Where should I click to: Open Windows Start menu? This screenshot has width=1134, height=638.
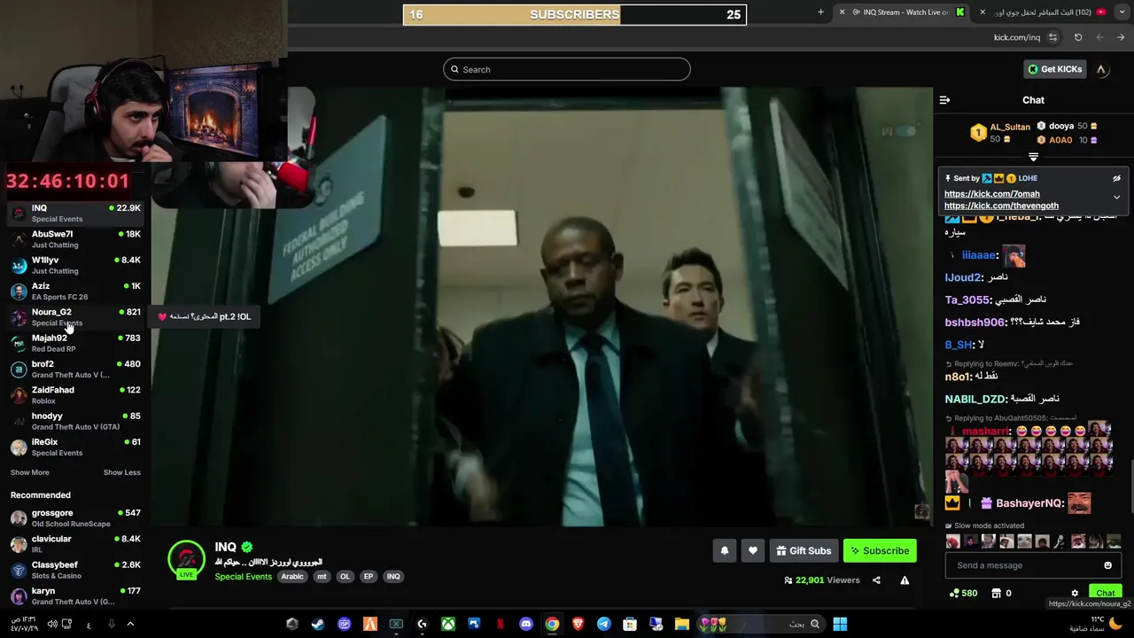[x=840, y=624]
